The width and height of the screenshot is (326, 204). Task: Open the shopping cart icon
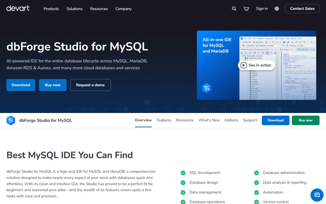[x=246, y=9]
